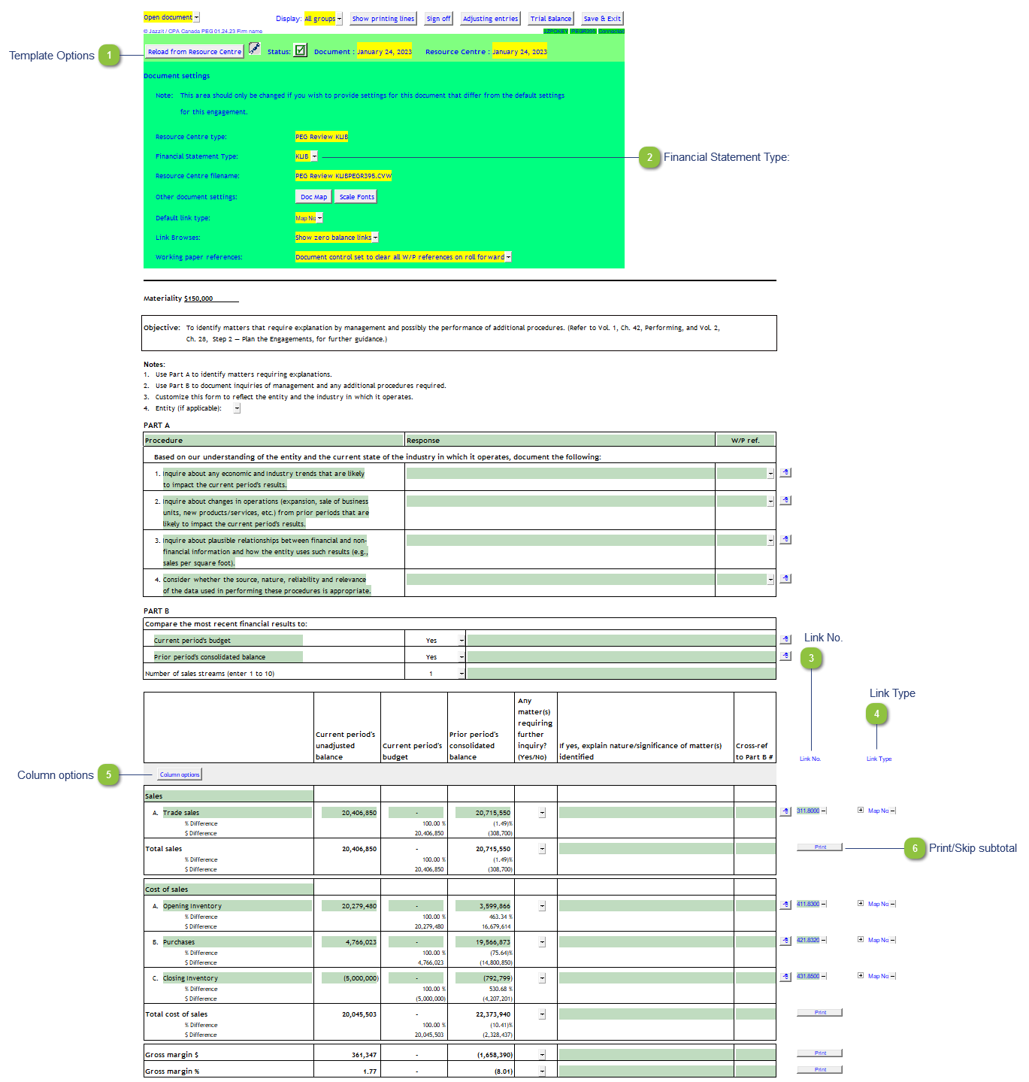The height and width of the screenshot is (1082, 1029).
Task: Click the Sign off button
Action: click(x=438, y=19)
